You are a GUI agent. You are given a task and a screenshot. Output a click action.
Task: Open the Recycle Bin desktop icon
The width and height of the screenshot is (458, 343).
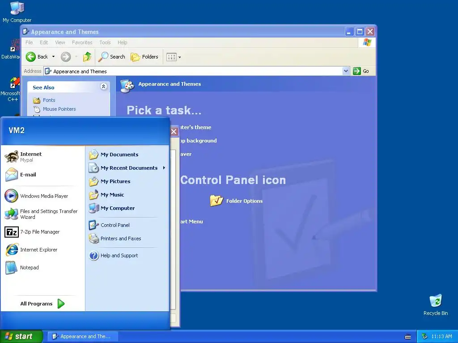tap(436, 305)
